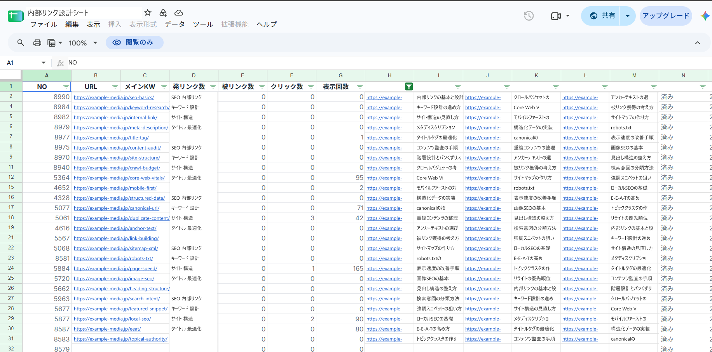Image resolution: width=712 pixels, height=352 pixels.
Task: Open the keyword-research URL link
Action: point(122,108)
